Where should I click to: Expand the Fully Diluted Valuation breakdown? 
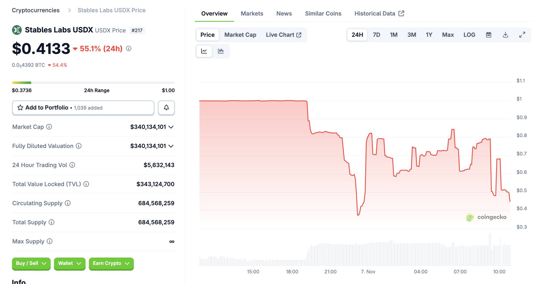(x=171, y=146)
